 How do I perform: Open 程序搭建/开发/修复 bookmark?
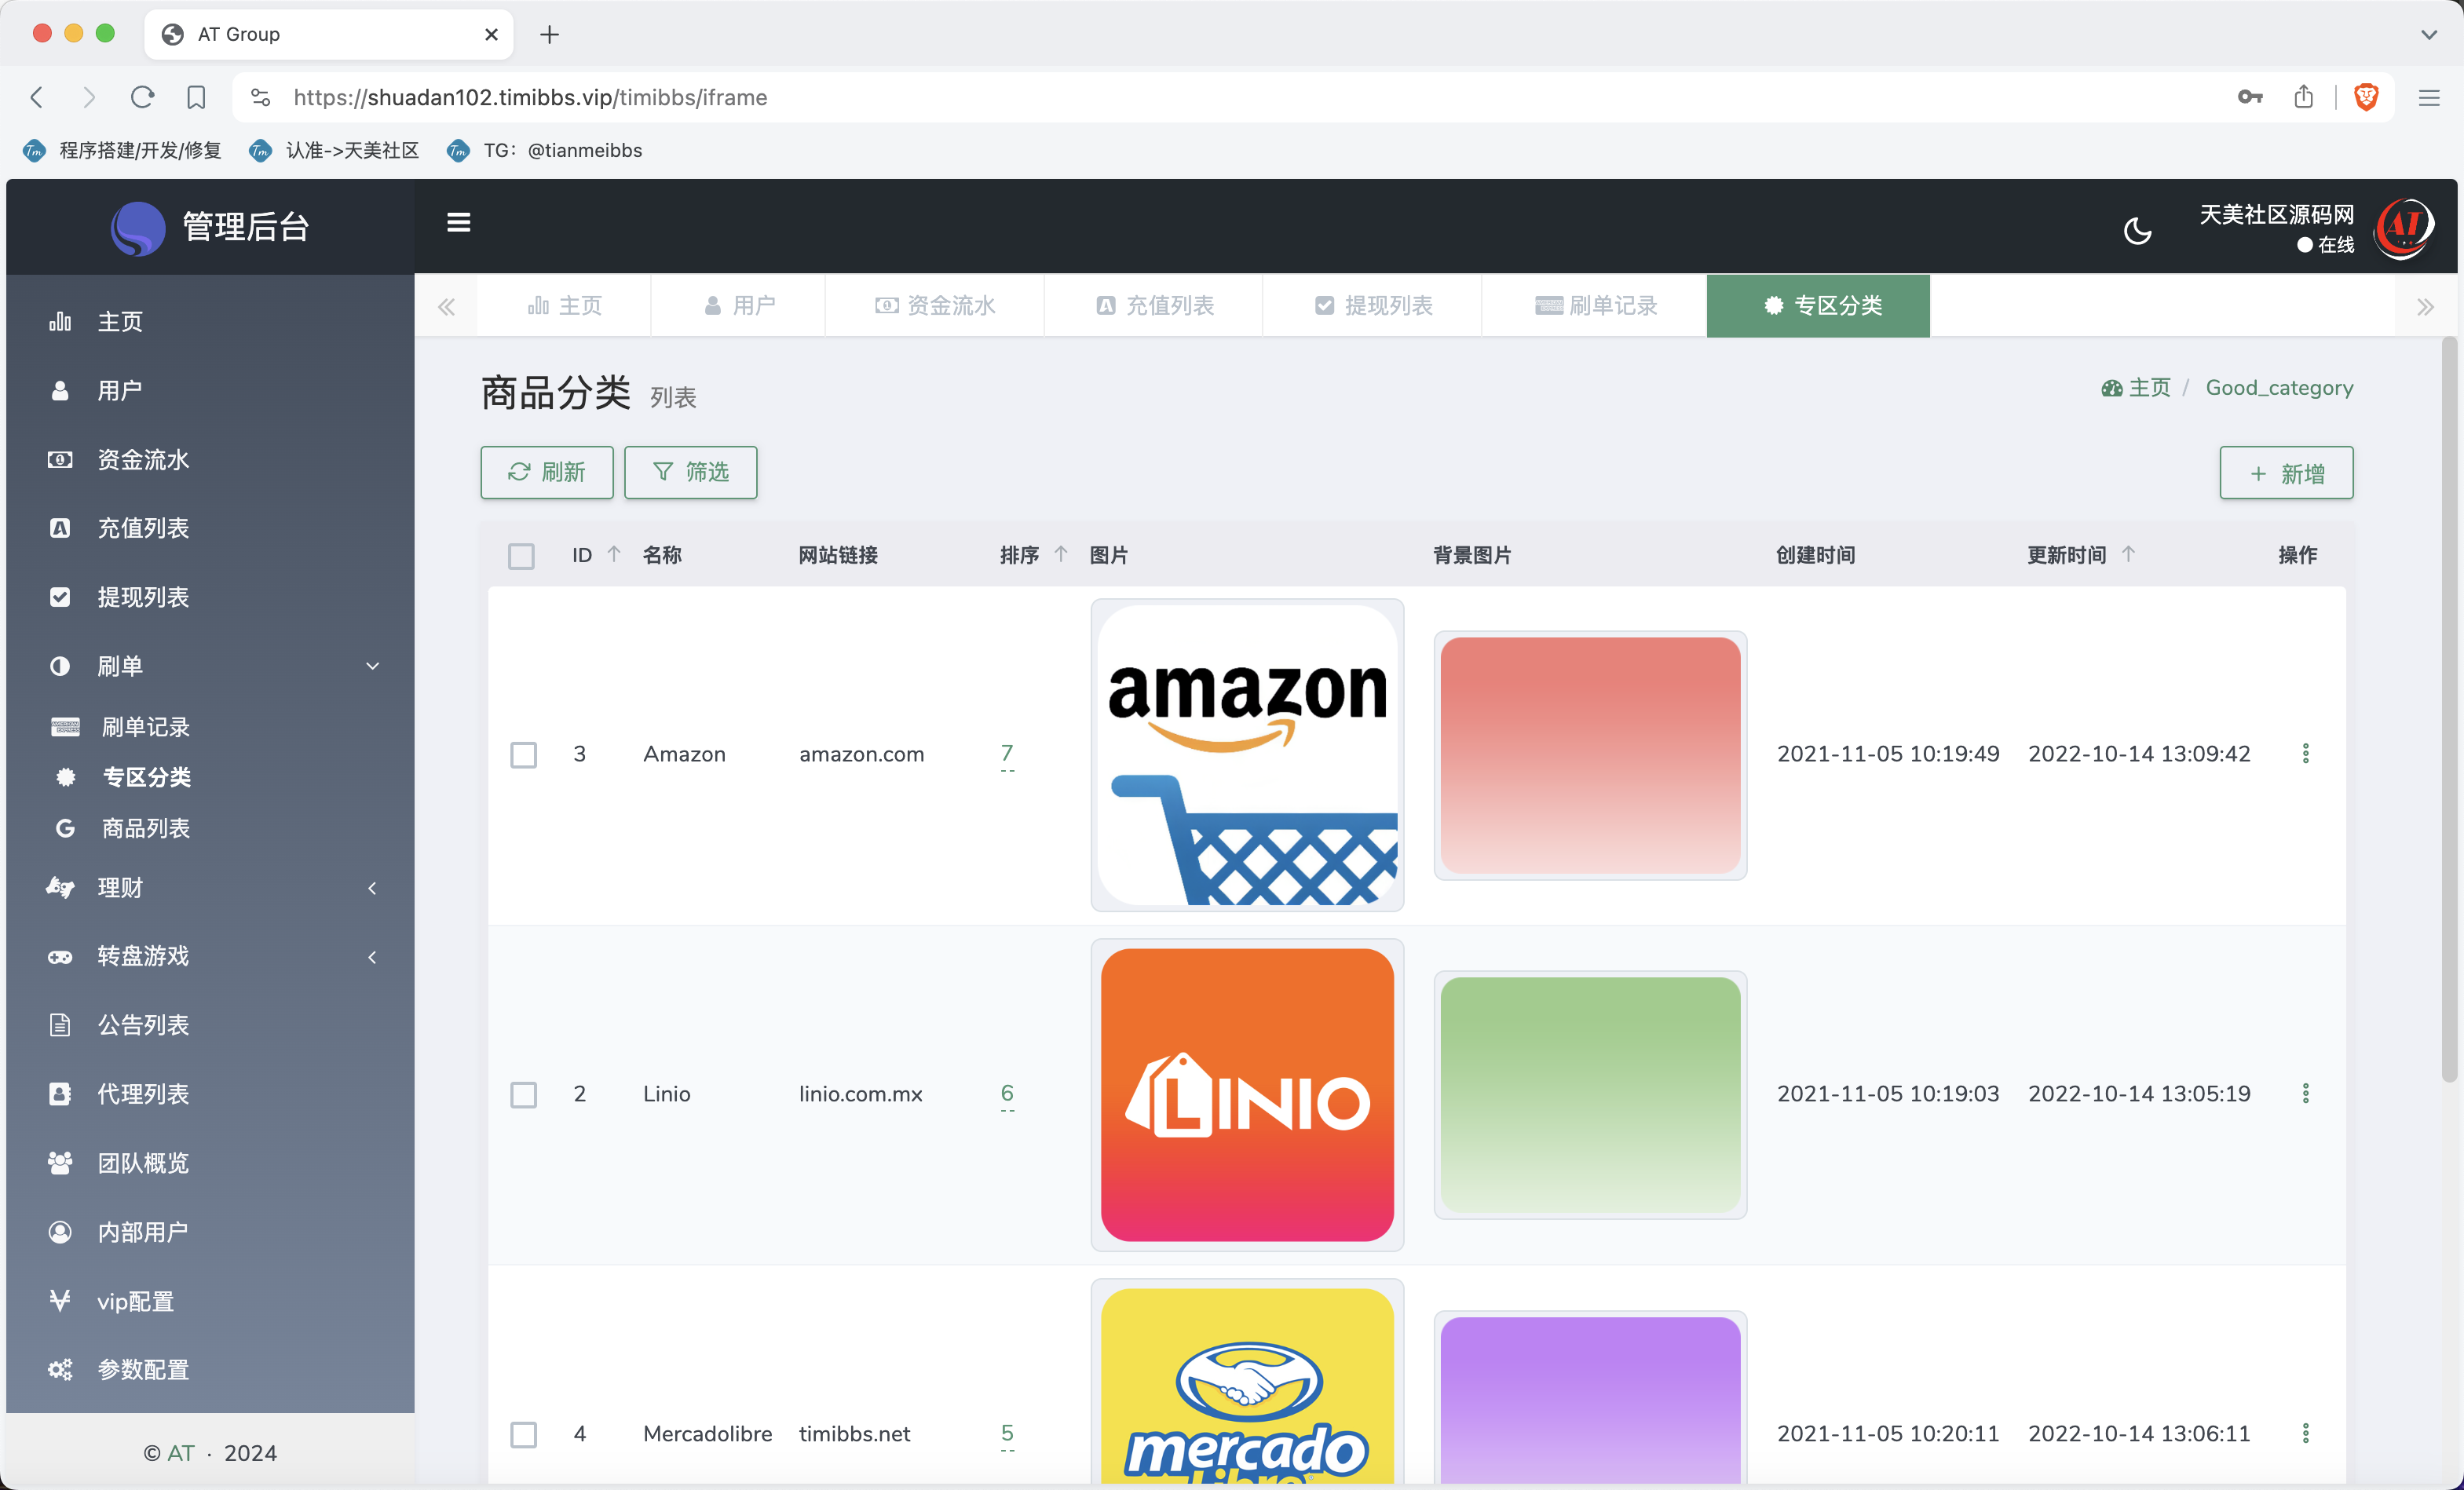[122, 150]
